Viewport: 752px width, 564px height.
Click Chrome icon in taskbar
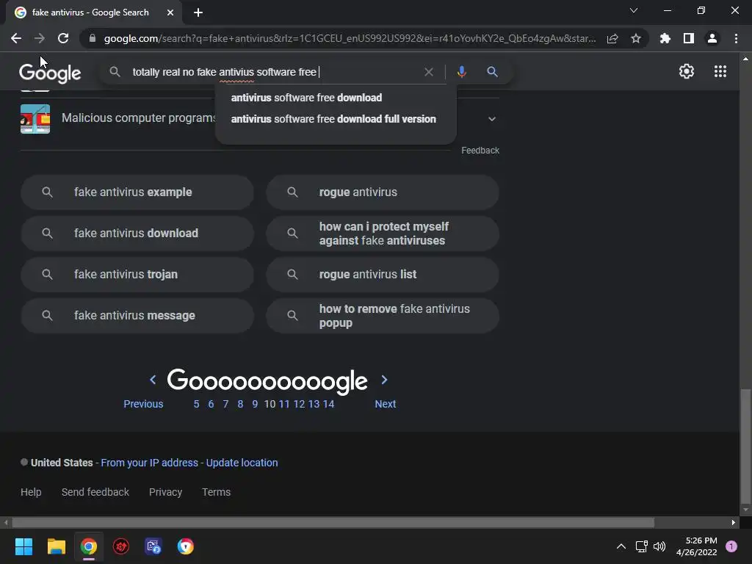click(89, 546)
